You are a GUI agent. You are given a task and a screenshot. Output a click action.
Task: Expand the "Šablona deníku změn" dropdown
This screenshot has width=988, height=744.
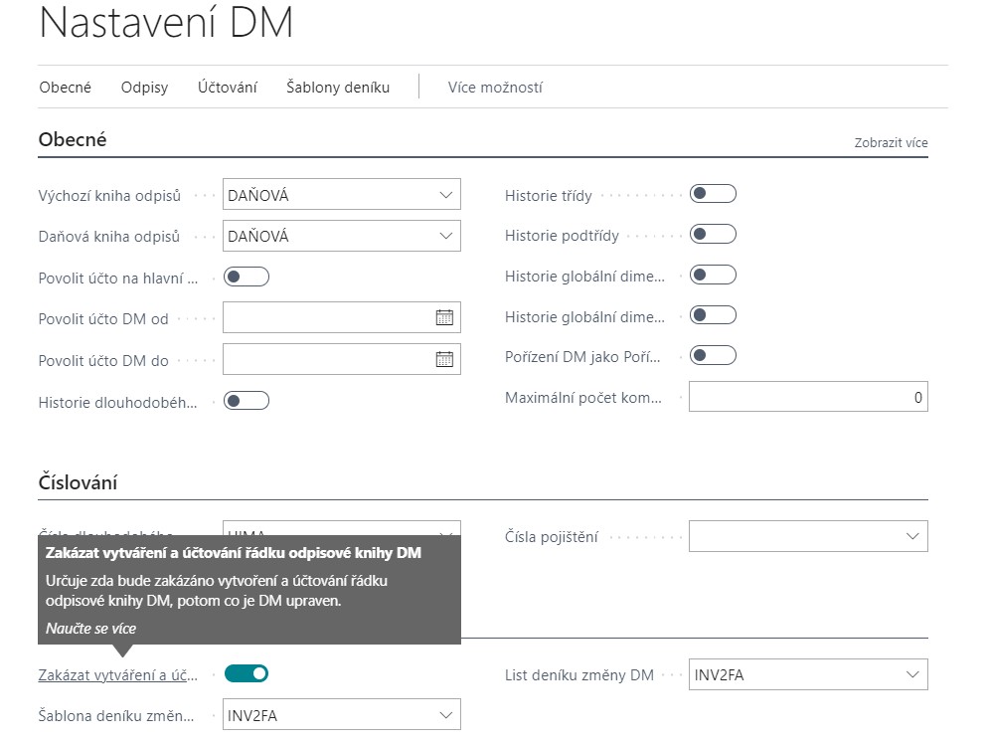pyautogui.click(x=447, y=714)
